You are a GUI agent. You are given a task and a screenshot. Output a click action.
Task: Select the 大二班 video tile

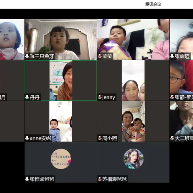(x=181, y=121)
